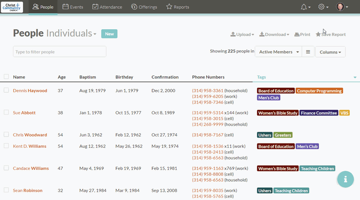Switch to the Events tab
Image resolution: width=360 pixels, height=200 pixels.
point(73,7)
